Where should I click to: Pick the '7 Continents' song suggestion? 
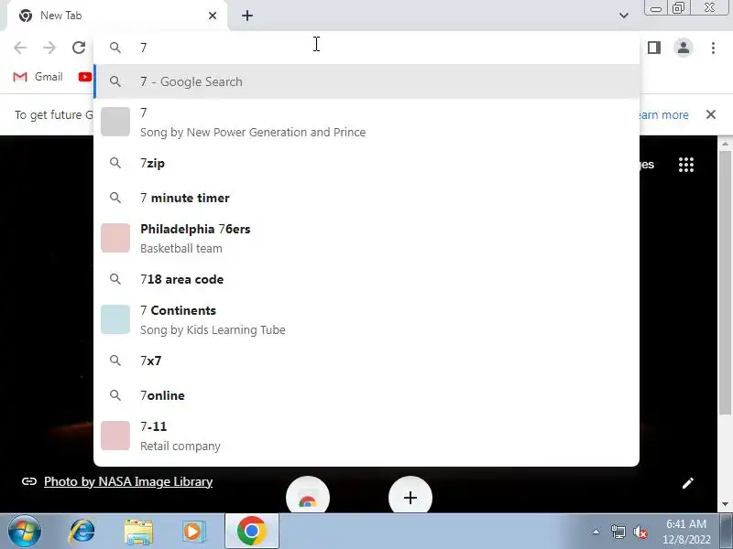pyautogui.click(x=366, y=319)
